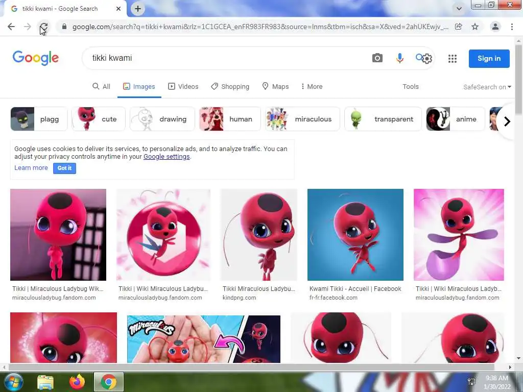Screen dimensions: 523x392
Task: Filter images by the cute chip
Action: [x=99, y=119]
